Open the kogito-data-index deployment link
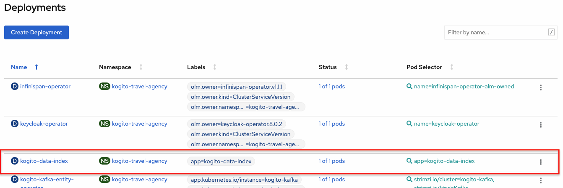Screen dimensions: 563x188 point(44,161)
